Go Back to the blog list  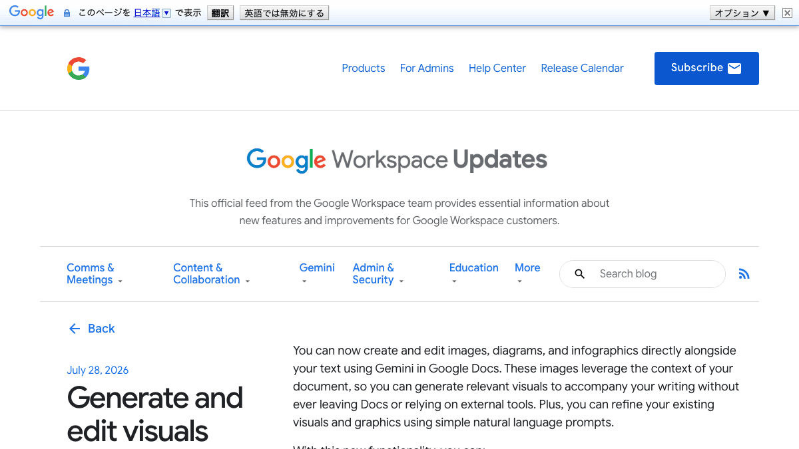(91, 329)
